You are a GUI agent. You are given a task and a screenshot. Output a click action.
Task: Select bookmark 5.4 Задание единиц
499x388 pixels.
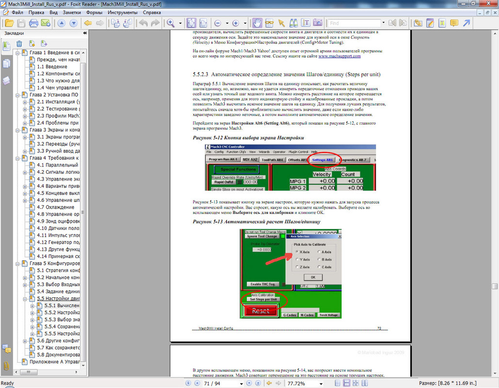click(x=58, y=291)
